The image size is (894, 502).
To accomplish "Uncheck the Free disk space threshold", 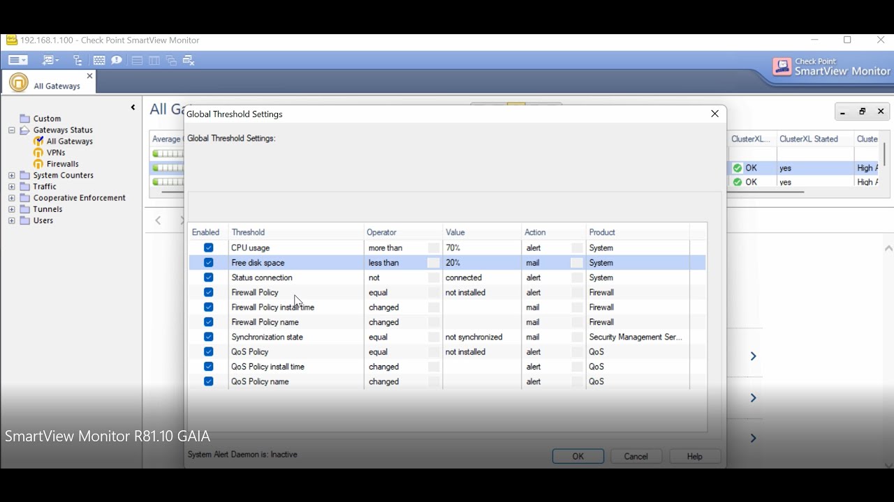I will 208,263.
